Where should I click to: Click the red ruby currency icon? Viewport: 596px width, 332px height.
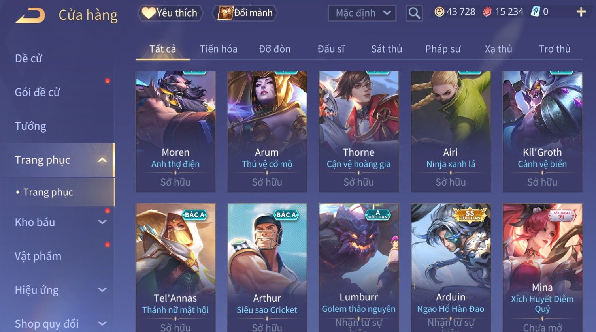coord(487,12)
